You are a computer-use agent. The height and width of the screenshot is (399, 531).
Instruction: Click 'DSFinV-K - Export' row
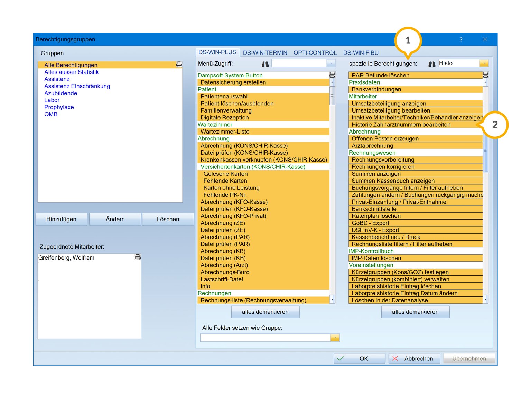tap(416, 230)
